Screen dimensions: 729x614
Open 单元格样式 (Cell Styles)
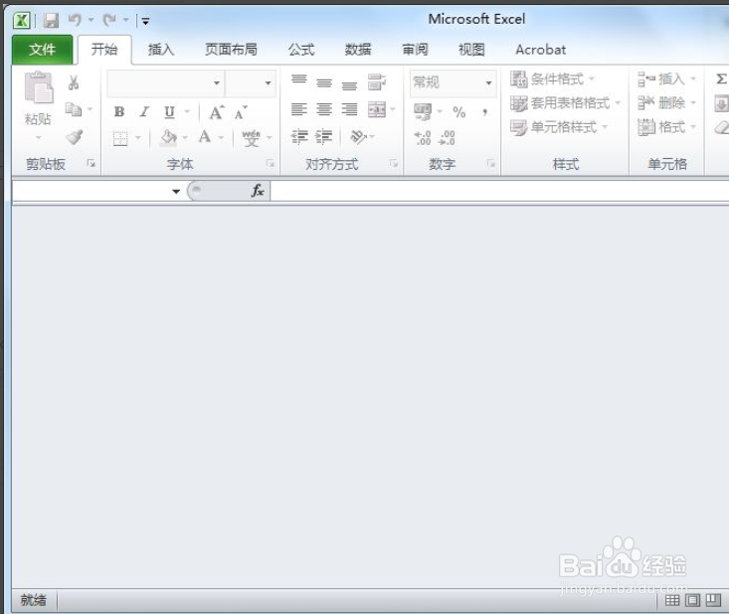point(559,127)
